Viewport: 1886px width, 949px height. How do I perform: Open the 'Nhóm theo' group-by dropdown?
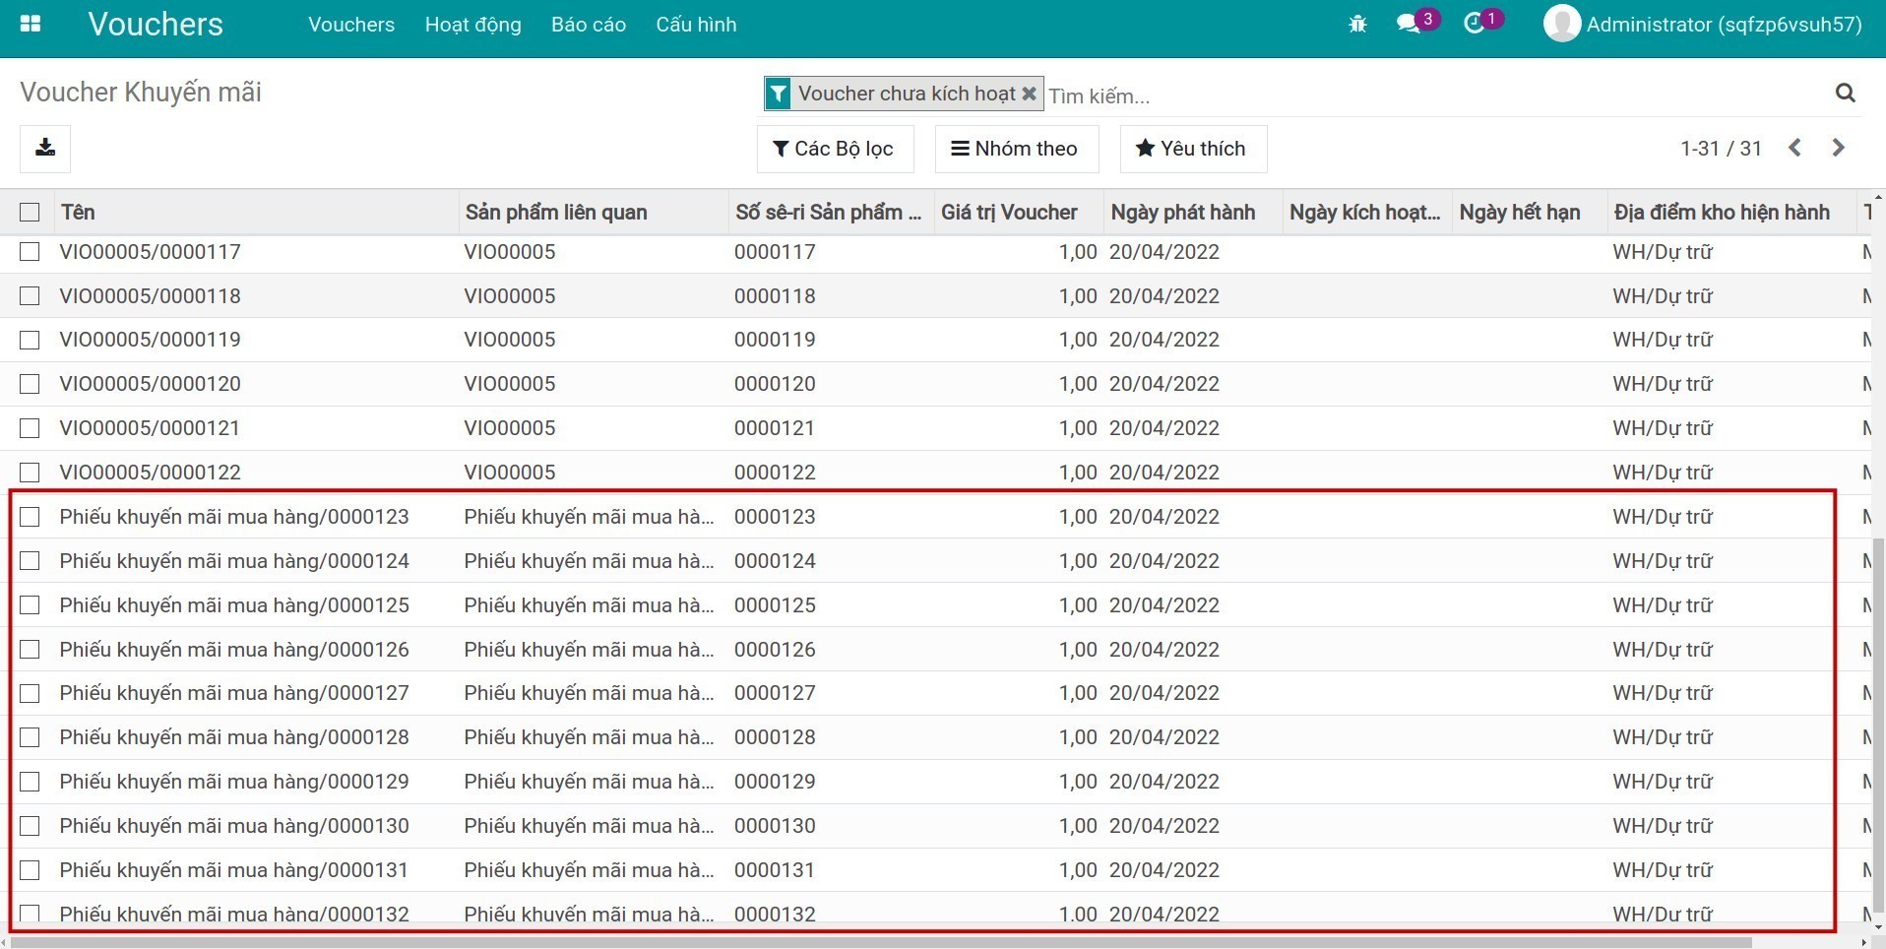point(1016,149)
